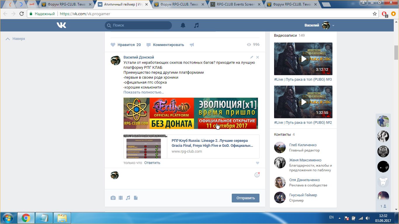
Task: Open contact Гнусный Геймер
Action: click(x=303, y=195)
